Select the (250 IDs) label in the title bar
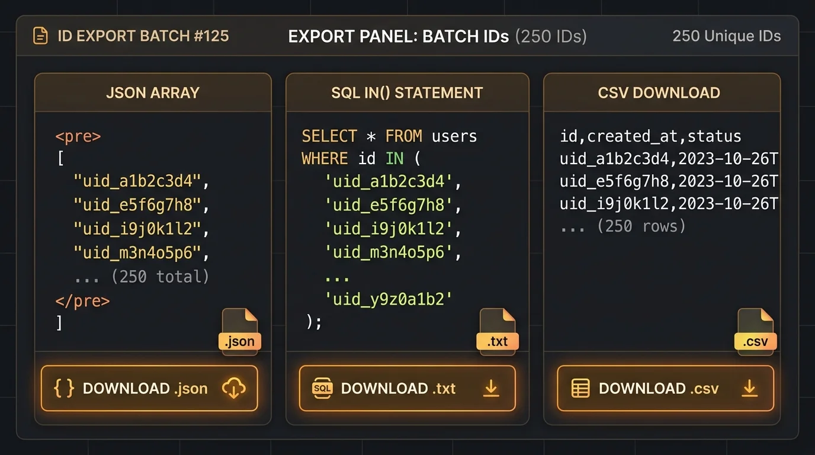Screen dimensions: 815x455 (x=551, y=36)
